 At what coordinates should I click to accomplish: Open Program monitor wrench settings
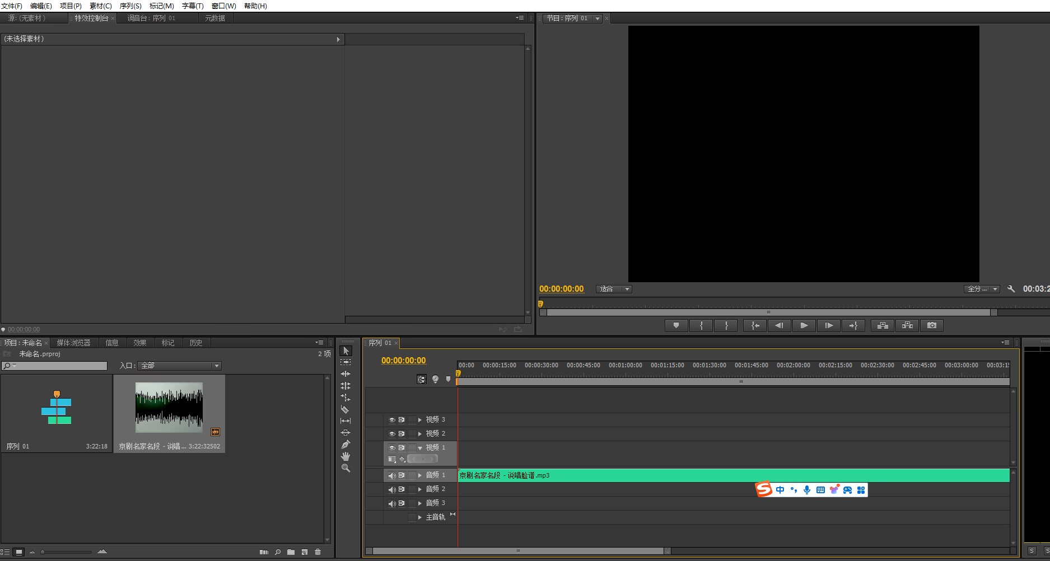tap(1011, 289)
